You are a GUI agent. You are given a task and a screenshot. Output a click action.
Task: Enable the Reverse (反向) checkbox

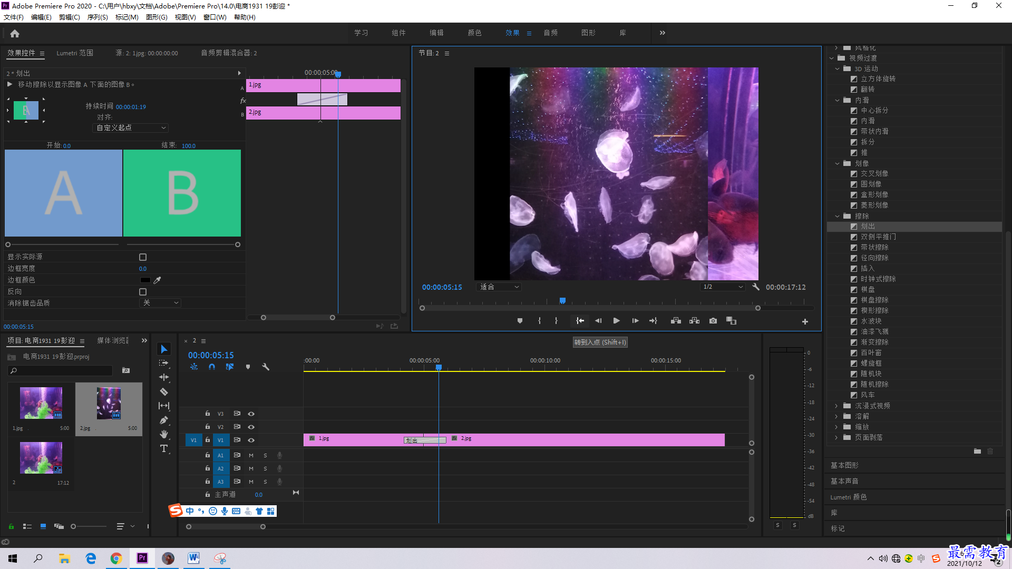pos(143,292)
